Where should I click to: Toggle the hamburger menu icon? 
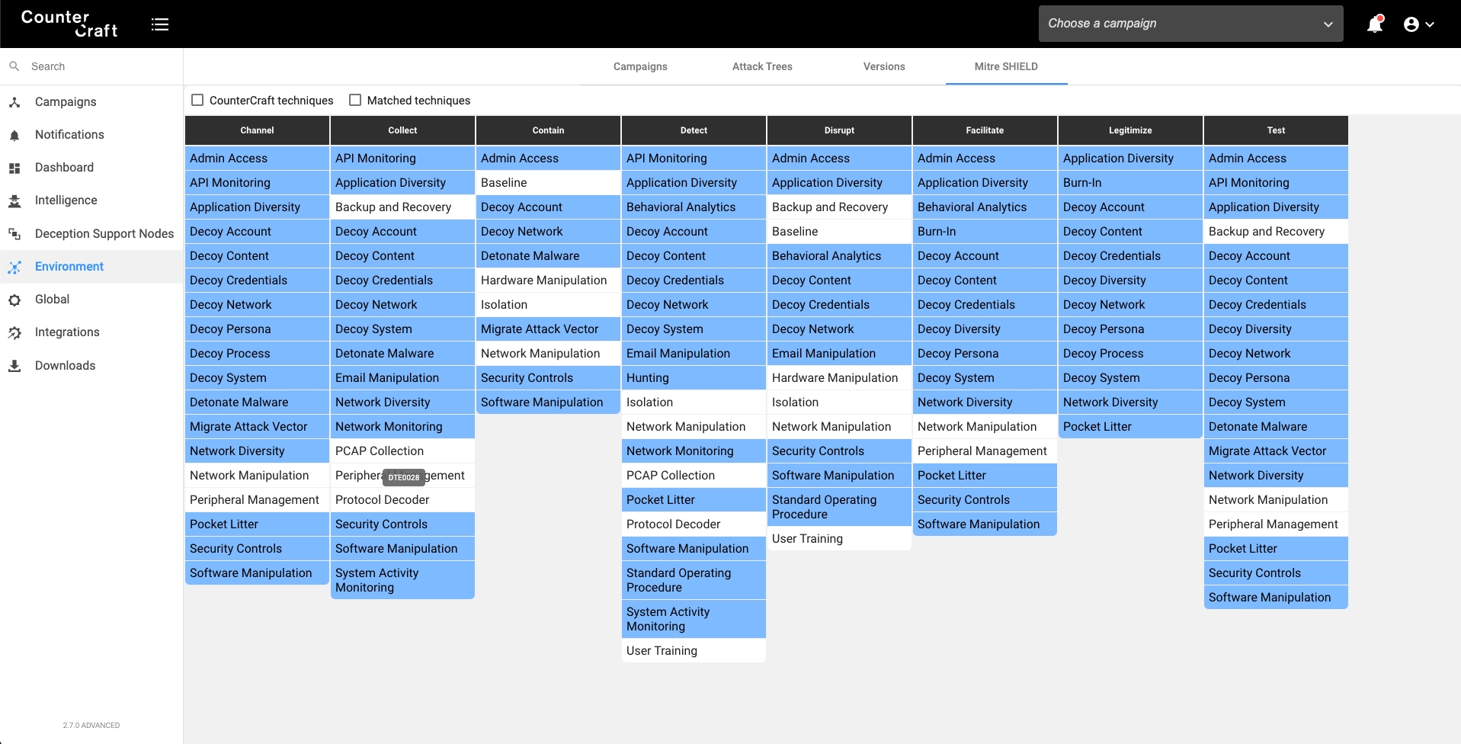point(160,24)
